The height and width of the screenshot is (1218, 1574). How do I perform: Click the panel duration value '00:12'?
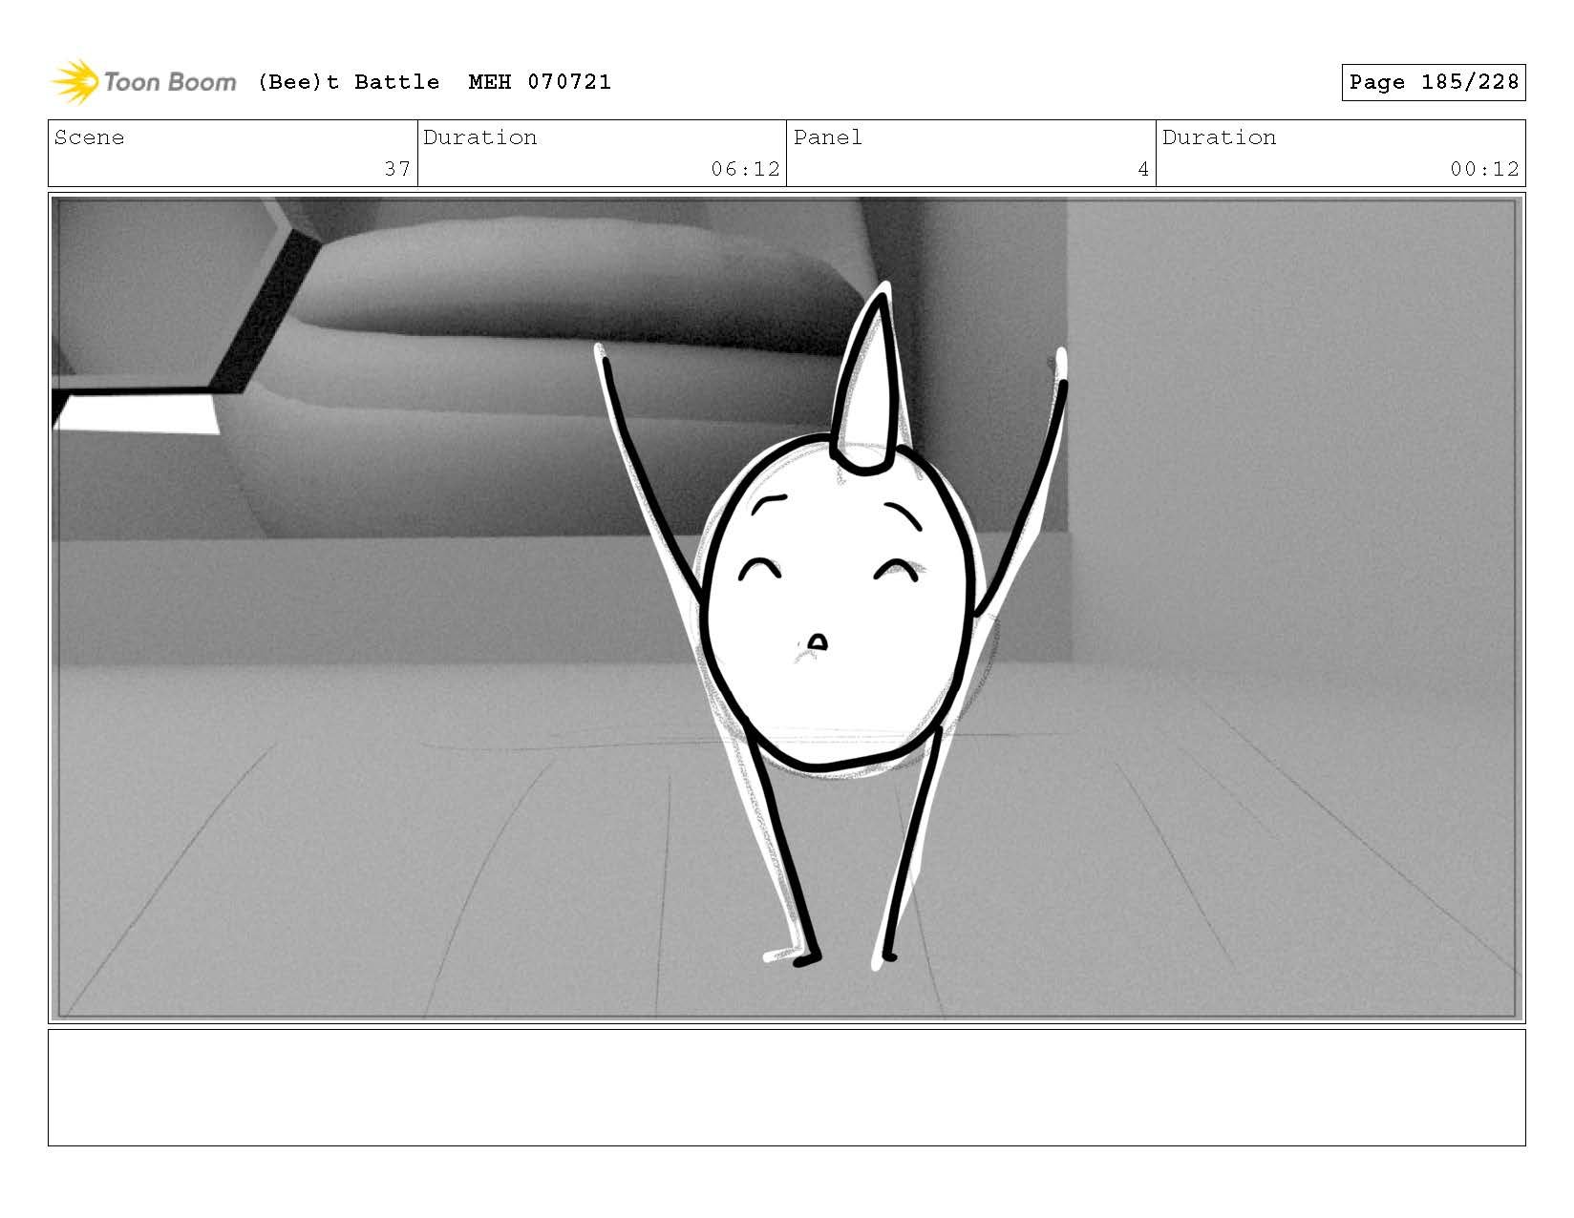point(1484,169)
